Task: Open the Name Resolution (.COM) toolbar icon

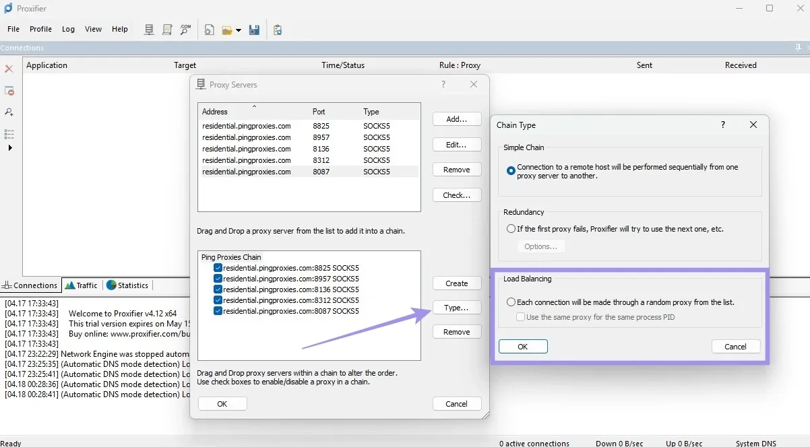Action: (x=185, y=30)
